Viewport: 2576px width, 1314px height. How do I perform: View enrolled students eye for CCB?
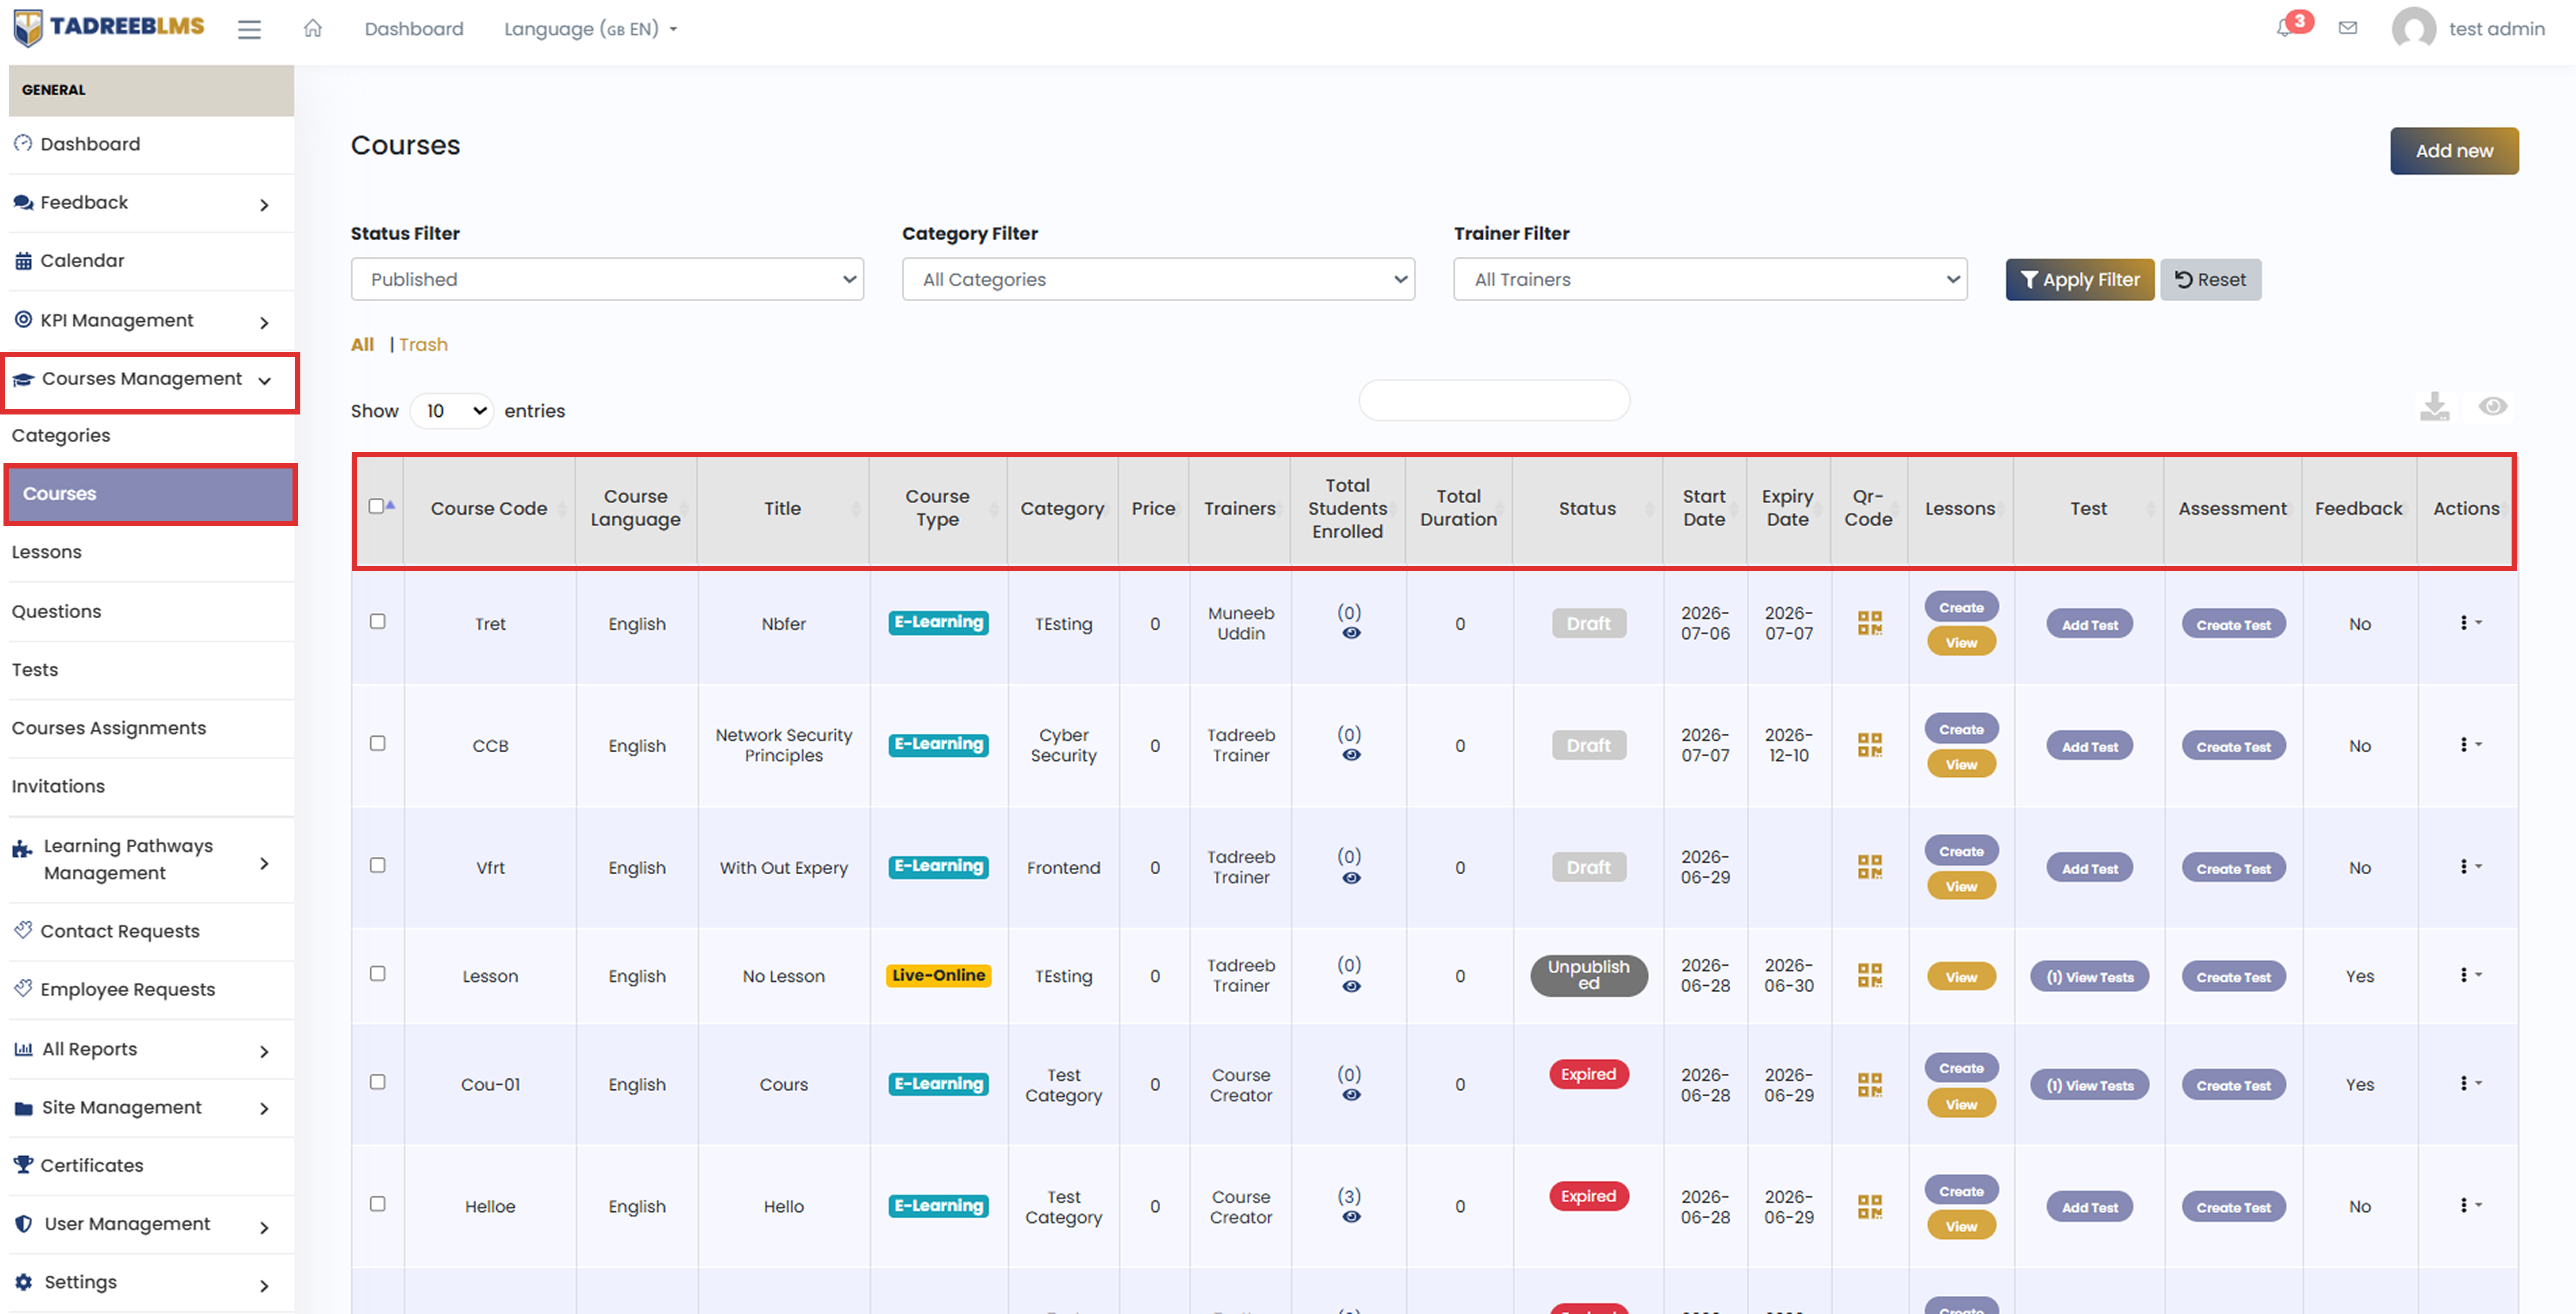pos(1351,755)
